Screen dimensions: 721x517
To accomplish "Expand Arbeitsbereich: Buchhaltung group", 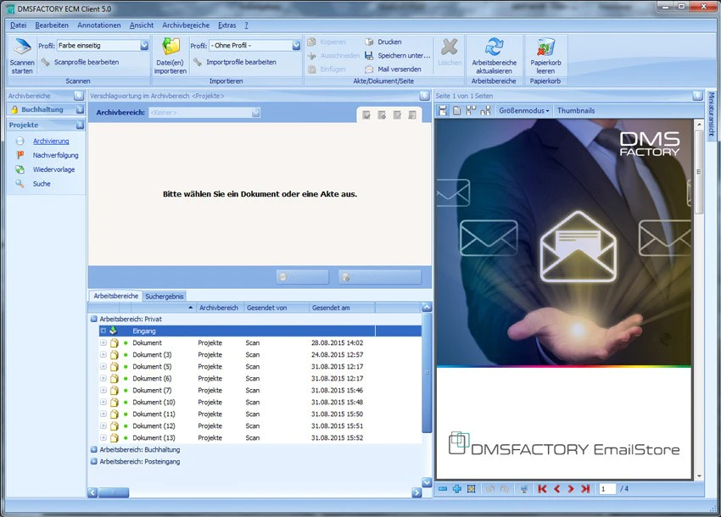I will pos(94,450).
